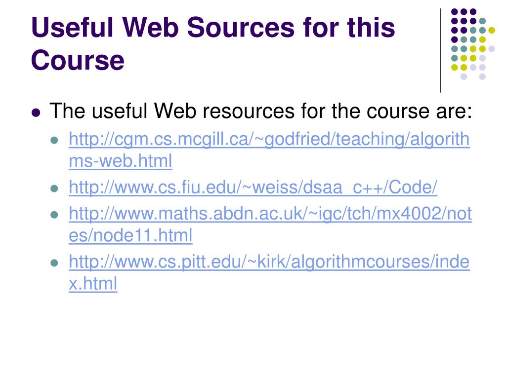Click the vertical divider line beside the dots
Image resolution: width=506 pixels, height=379 pixels.
[x=441, y=49]
